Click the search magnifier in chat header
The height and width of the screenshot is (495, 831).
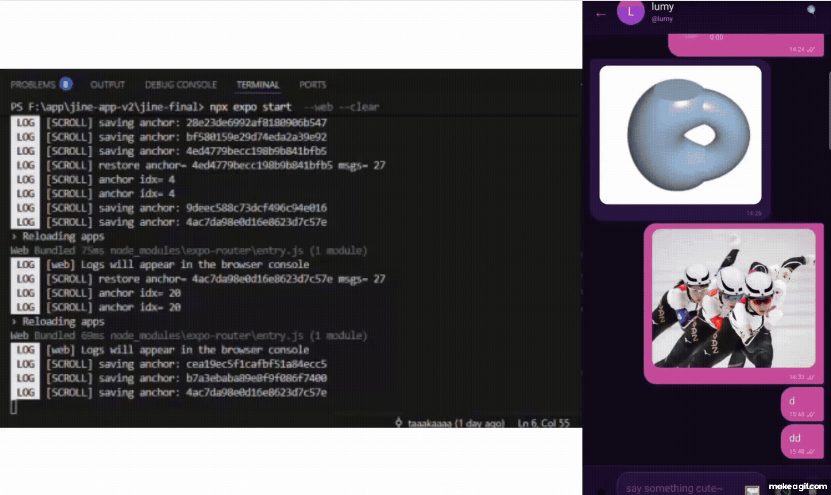811,10
